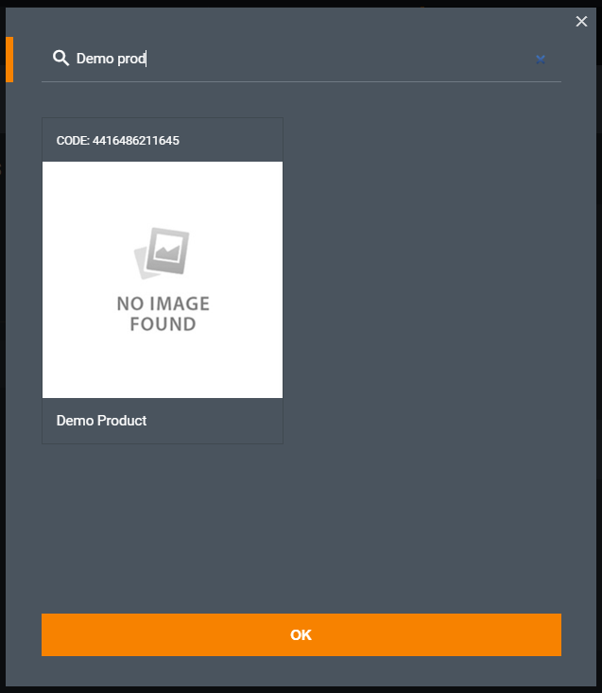602x693 pixels.
Task: Click the placeholder photo icon
Action: [x=163, y=252]
